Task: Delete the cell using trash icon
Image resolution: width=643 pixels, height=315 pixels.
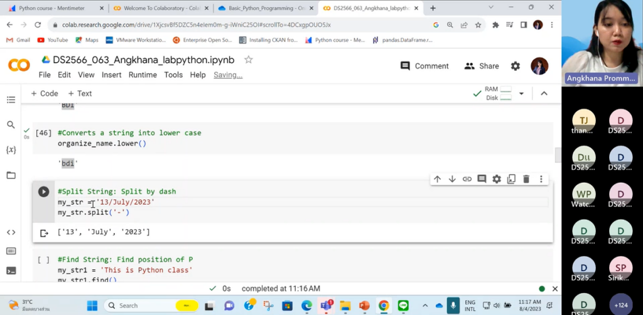Action: tap(526, 179)
